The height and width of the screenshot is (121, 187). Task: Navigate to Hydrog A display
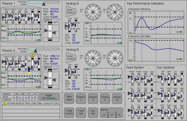(105, 99)
